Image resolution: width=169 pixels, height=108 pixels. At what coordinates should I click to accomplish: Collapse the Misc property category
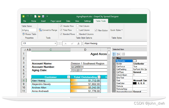coord(114,58)
